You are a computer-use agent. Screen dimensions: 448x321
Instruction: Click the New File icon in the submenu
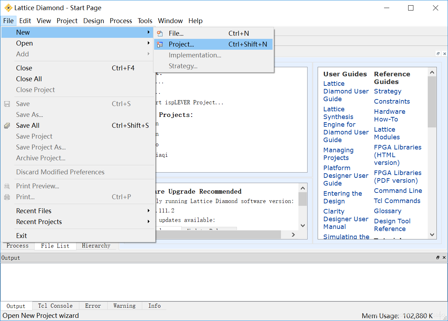160,34
